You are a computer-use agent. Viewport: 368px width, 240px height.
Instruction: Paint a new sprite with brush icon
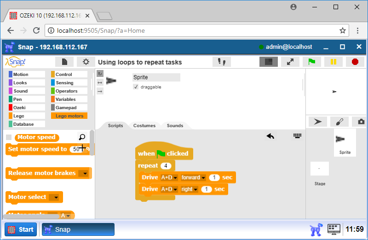(x=339, y=122)
